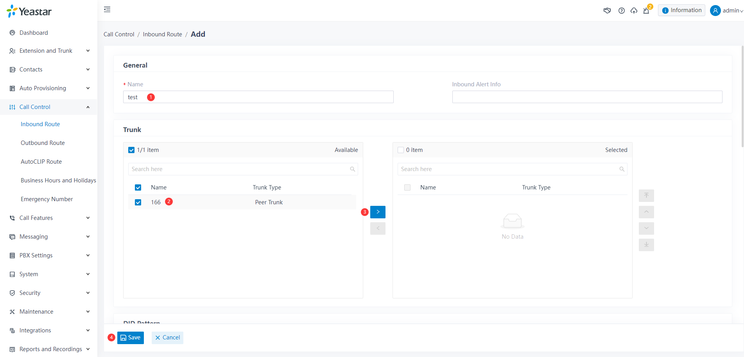Image resolution: width=744 pixels, height=357 pixels.
Task: Uncheck the 1/1 item select-all checkbox
Action: [x=131, y=150]
